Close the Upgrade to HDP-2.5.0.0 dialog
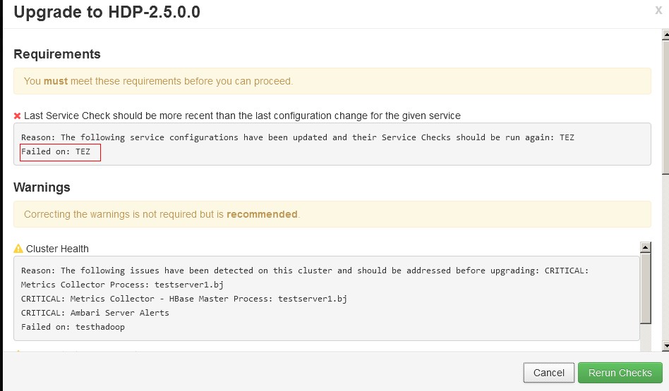669x391 pixels. coord(658,10)
